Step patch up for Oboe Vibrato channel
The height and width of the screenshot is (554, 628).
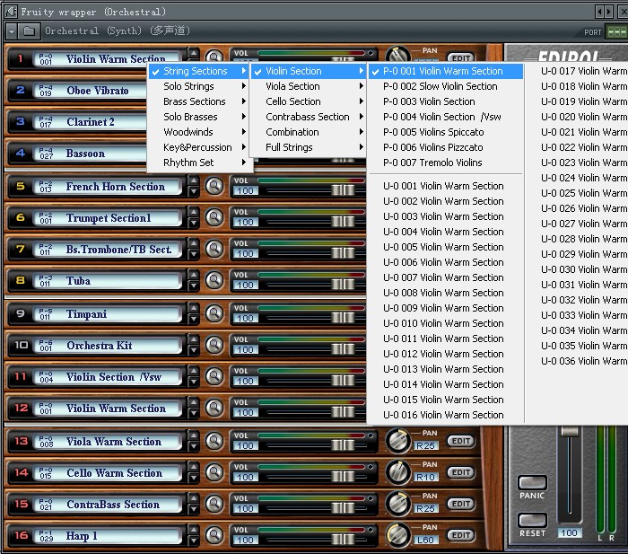tap(194, 85)
